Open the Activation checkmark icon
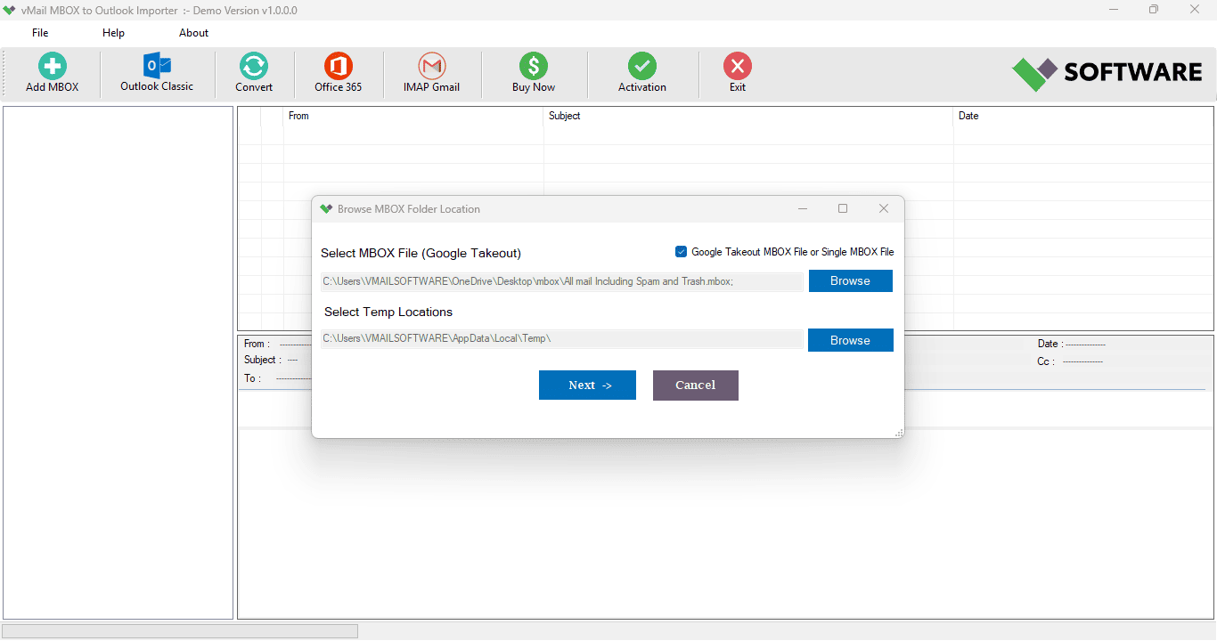 click(641, 67)
